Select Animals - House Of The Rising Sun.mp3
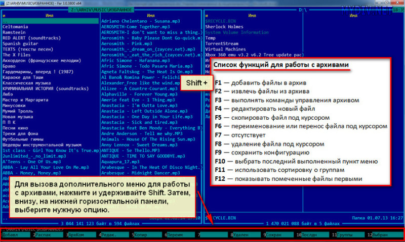 (x=148, y=139)
